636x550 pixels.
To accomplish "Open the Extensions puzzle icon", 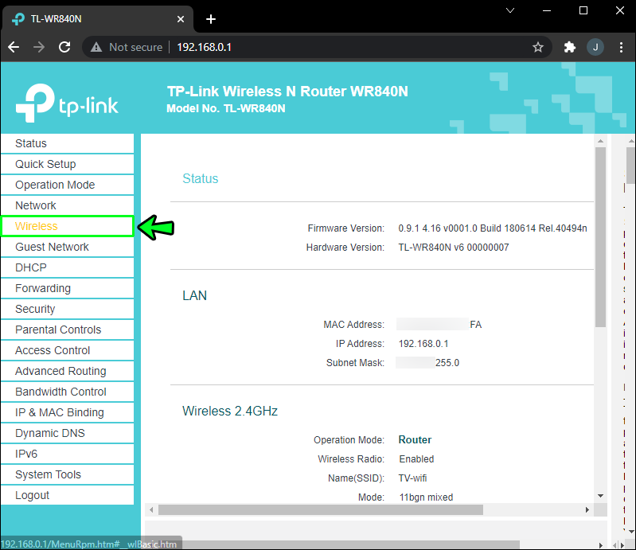I will (569, 47).
